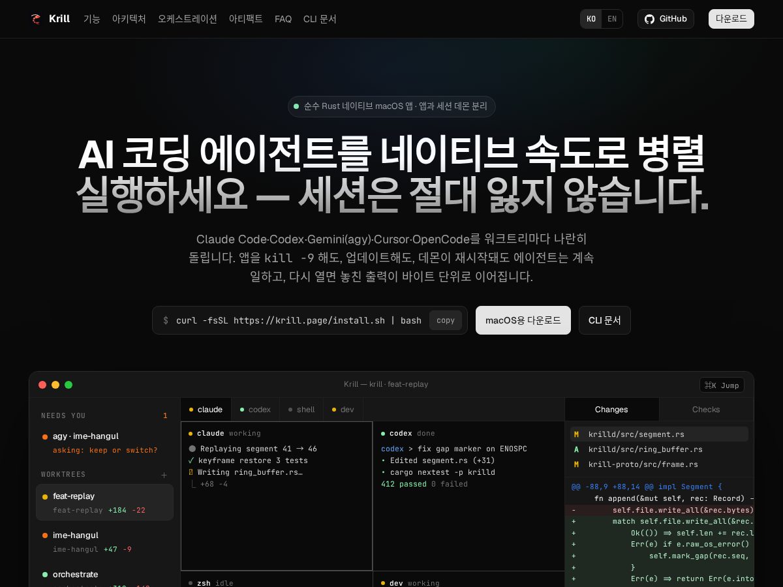Click the plus icon next to WORKTREES
This screenshot has height=587, width=783.
click(x=164, y=475)
